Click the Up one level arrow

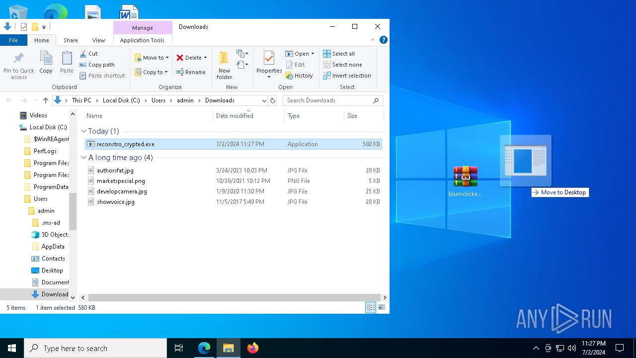coord(46,100)
